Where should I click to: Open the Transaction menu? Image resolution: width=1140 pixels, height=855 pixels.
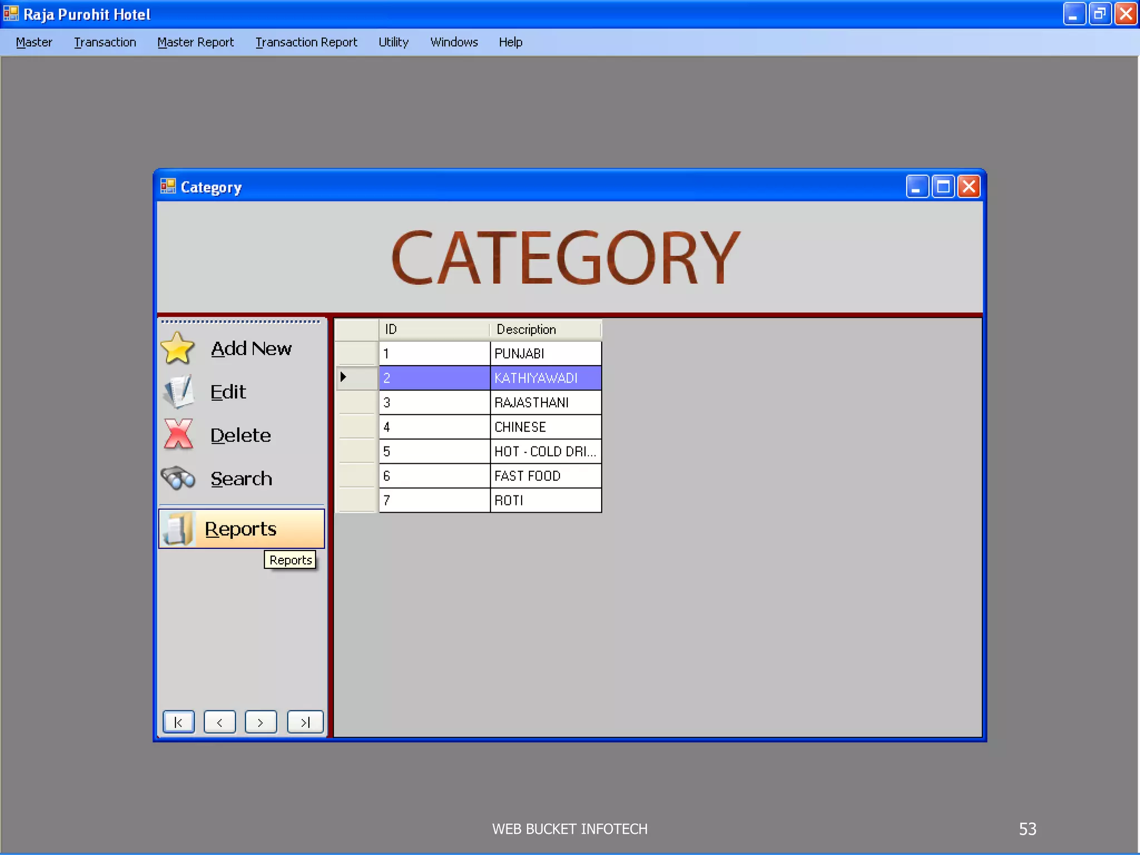pyautogui.click(x=105, y=42)
